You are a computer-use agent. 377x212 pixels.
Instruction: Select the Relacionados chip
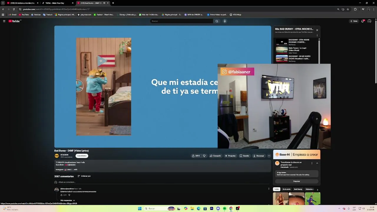309,189
